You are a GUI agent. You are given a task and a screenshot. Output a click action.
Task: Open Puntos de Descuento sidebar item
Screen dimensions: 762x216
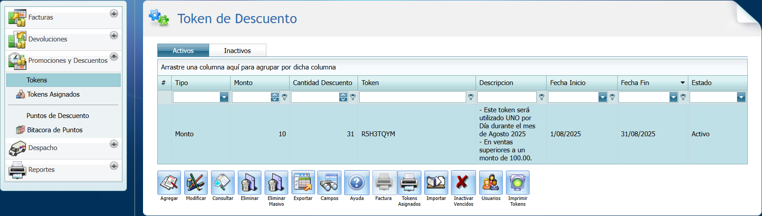pos(58,116)
